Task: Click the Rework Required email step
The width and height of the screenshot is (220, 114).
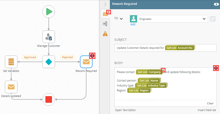Action: tap(86, 62)
